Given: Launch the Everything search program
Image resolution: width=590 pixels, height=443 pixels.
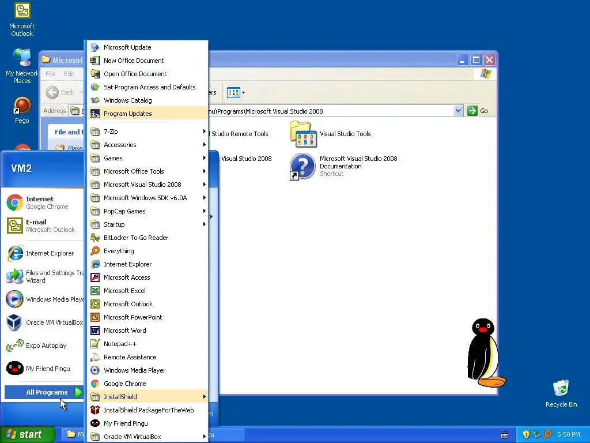Looking at the screenshot, I should 147,251.
